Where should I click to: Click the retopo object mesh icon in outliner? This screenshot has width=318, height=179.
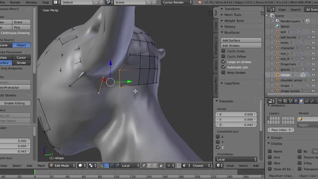click(278, 75)
